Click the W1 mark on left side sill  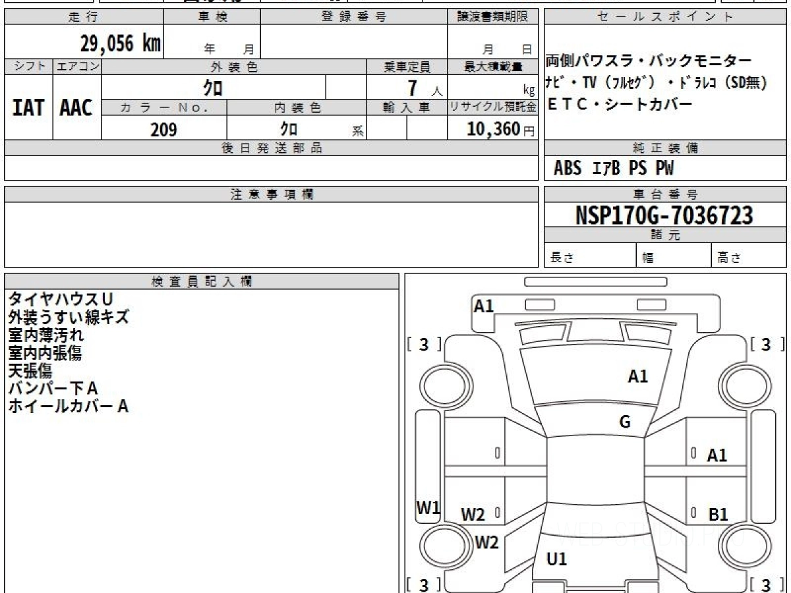428,507
